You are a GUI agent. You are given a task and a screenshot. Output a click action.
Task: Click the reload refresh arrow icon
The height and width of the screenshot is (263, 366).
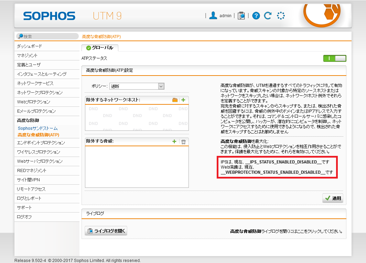click(268, 15)
